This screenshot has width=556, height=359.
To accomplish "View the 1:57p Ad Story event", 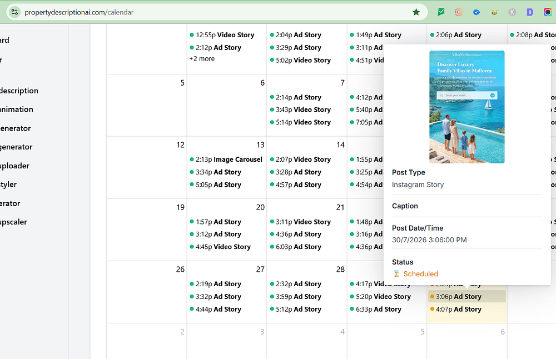I will tap(216, 222).
